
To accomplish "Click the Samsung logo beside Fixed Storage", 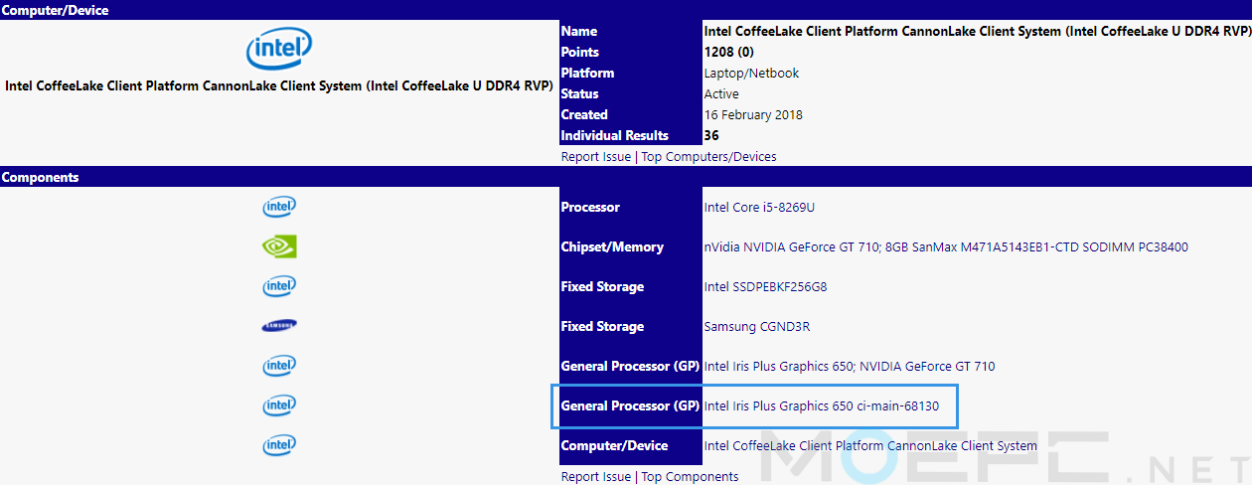I will point(279,326).
